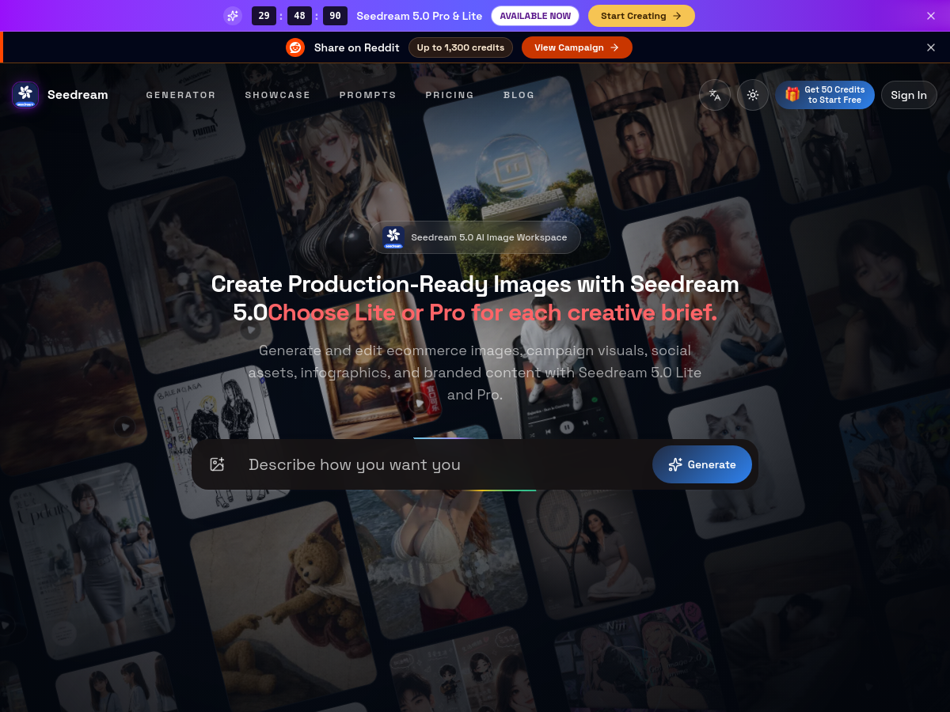Screen dimensions: 950x712
Task: Click the Reddit logo icon
Action: [x=295, y=47]
